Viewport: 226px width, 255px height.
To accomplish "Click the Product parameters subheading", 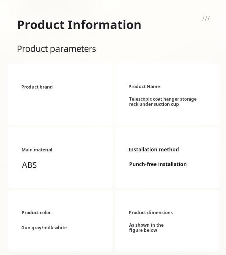I will pos(56,49).
